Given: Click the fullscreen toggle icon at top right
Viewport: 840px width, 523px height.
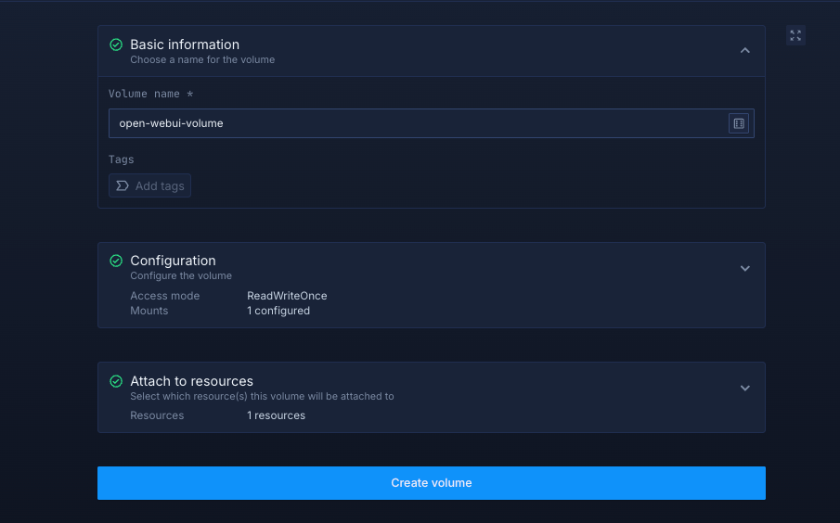Looking at the screenshot, I should coord(795,35).
